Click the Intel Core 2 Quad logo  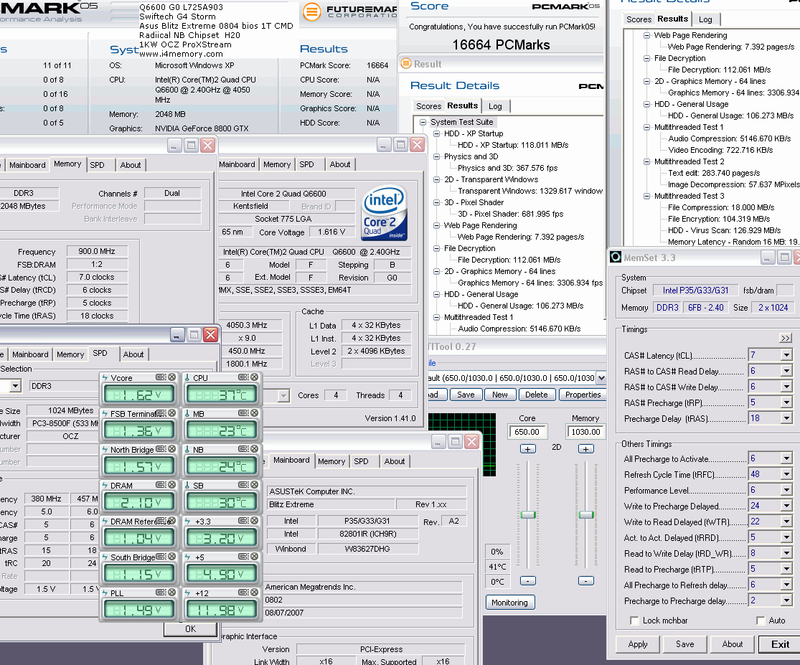pyautogui.click(x=384, y=212)
